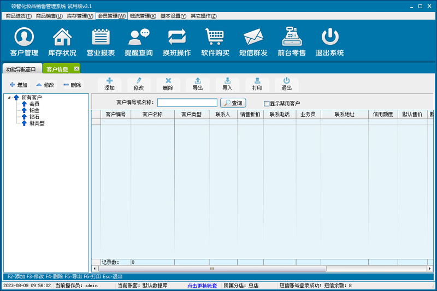The height and width of the screenshot is (291, 437).
Task: Select 钻石 category in tree
Action: point(34,117)
